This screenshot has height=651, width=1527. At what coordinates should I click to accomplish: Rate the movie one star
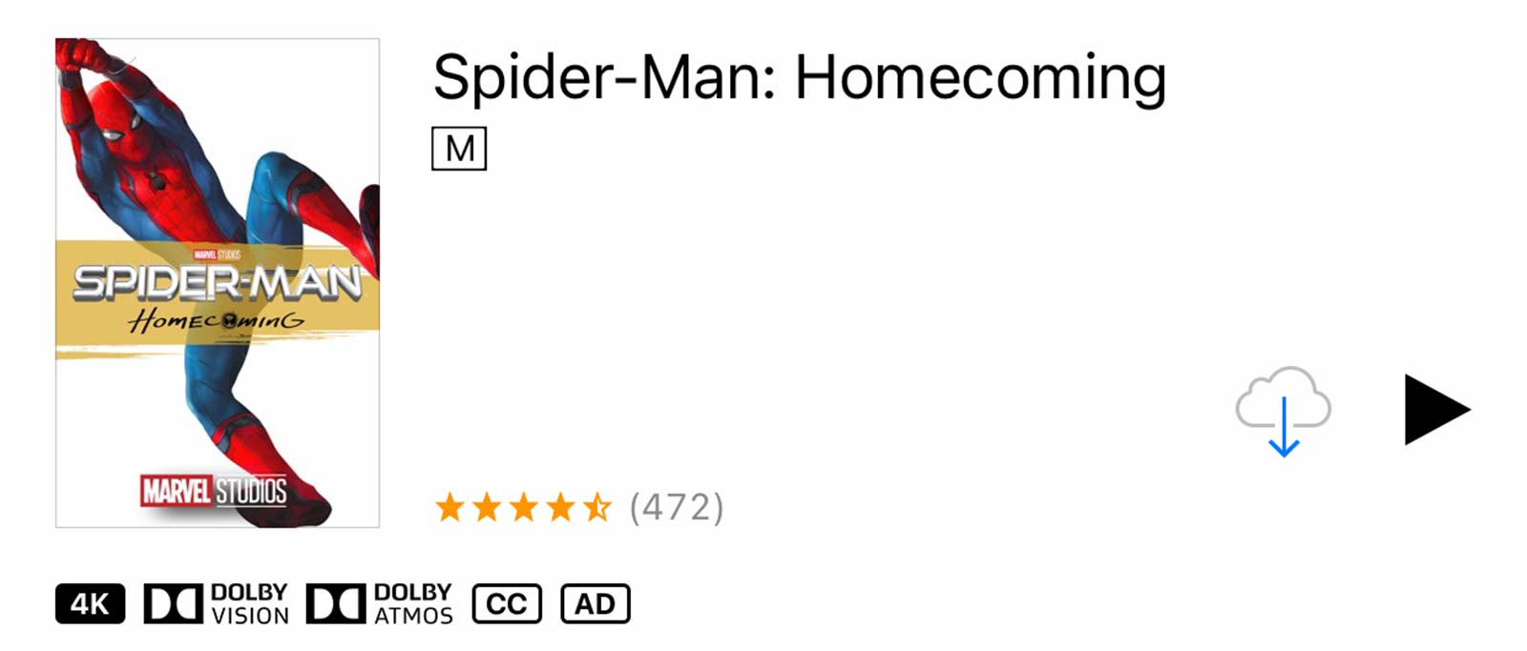[x=450, y=507]
